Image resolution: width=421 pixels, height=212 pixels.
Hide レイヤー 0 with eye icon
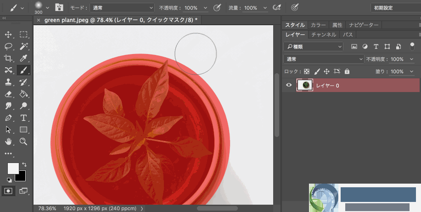[x=289, y=85]
